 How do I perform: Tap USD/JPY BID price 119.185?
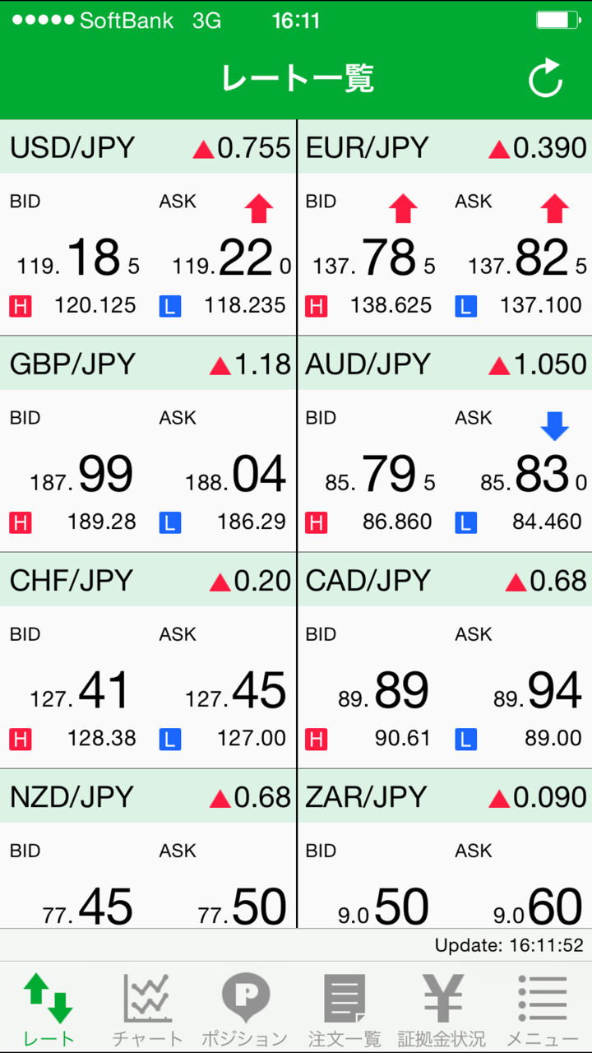click(79, 259)
